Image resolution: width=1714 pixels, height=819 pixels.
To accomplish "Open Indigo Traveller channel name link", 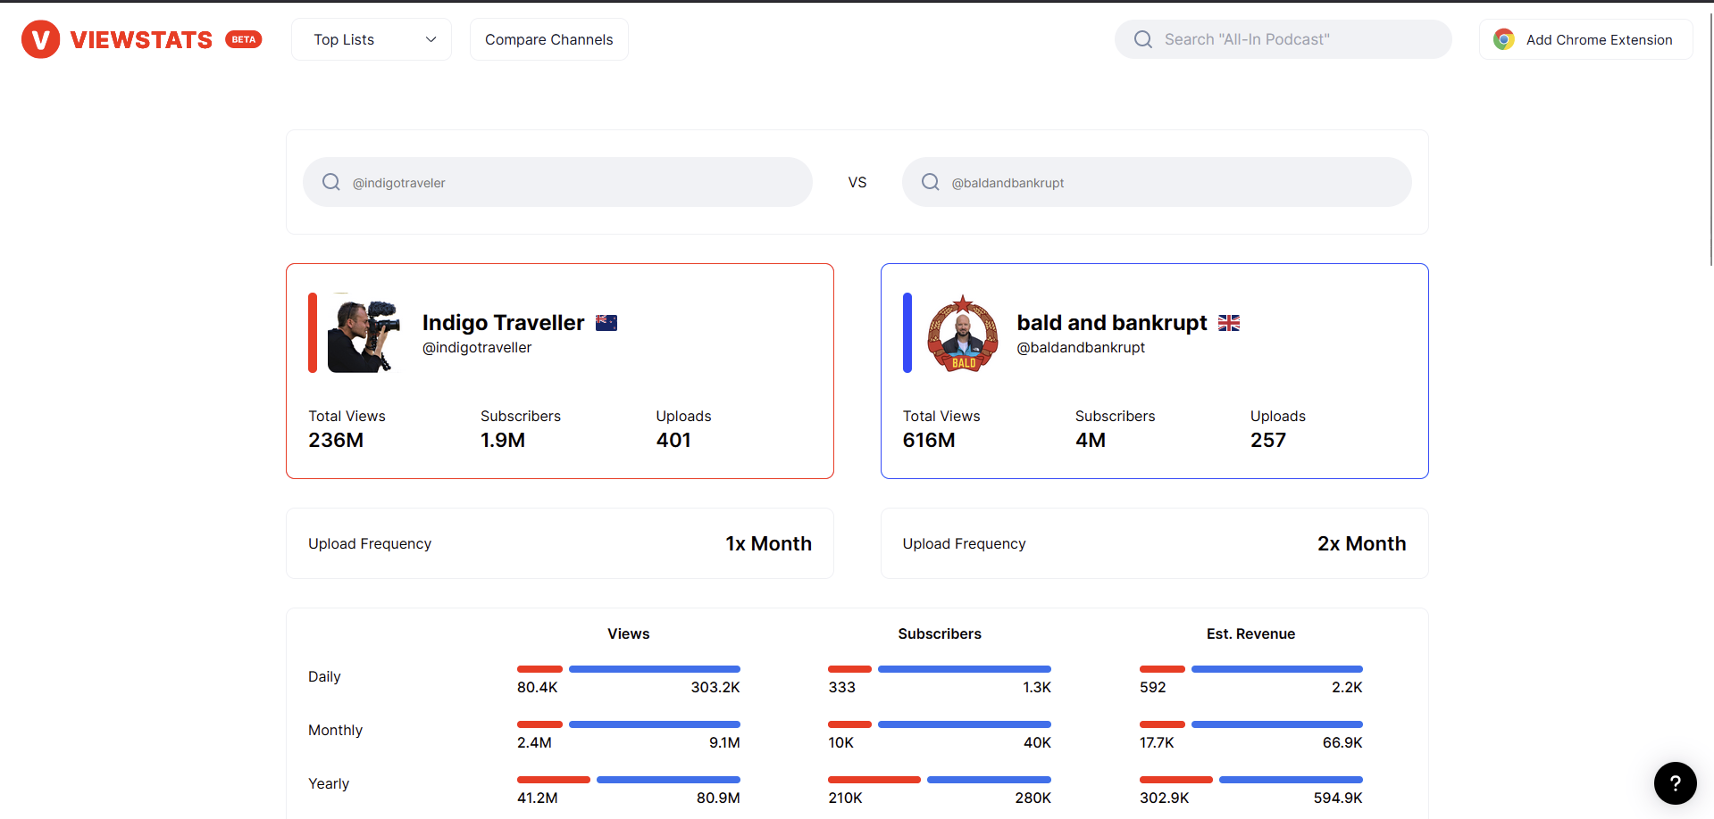I will pyautogui.click(x=503, y=322).
